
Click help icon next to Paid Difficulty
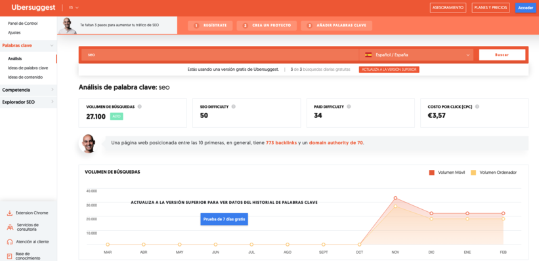pos(349,107)
